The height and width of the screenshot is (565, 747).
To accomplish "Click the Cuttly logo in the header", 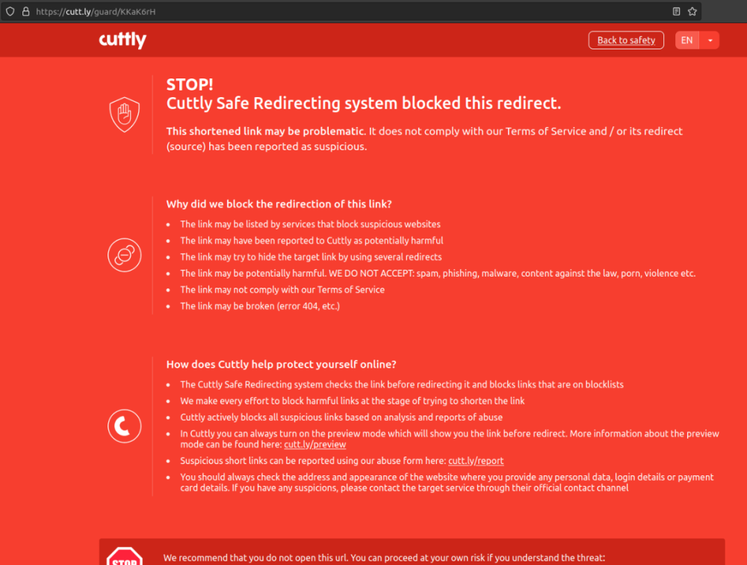I will (123, 40).
